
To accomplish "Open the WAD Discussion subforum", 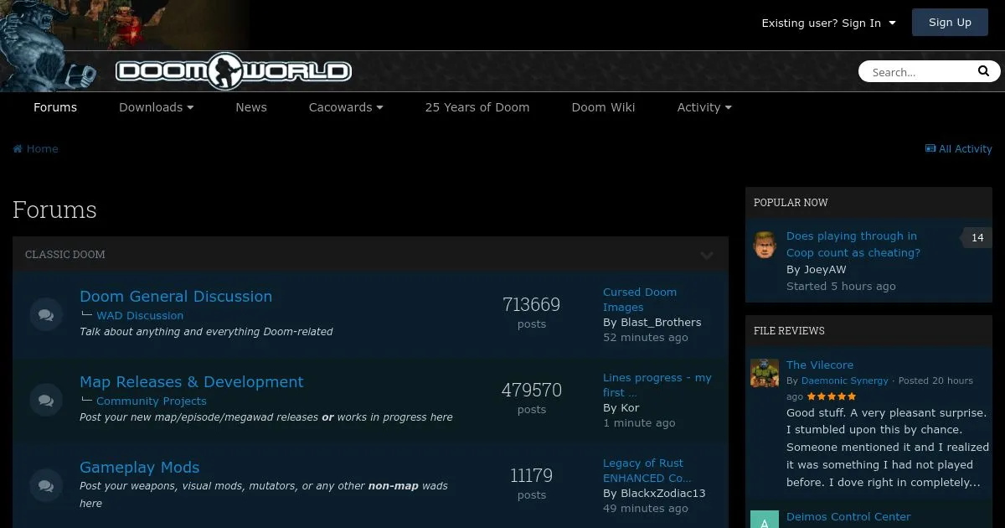I will pyautogui.click(x=140, y=316).
